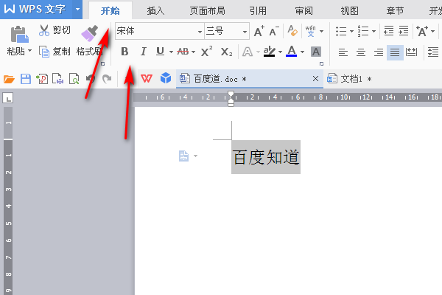Toggle strikethrough AB formatting

pyautogui.click(x=183, y=52)
